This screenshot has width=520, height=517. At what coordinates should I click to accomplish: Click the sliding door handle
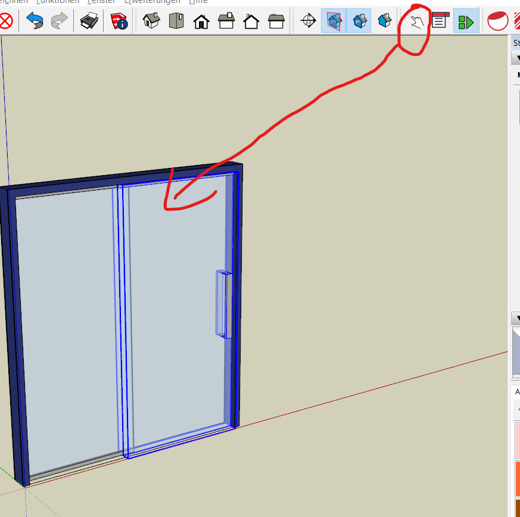223,304
